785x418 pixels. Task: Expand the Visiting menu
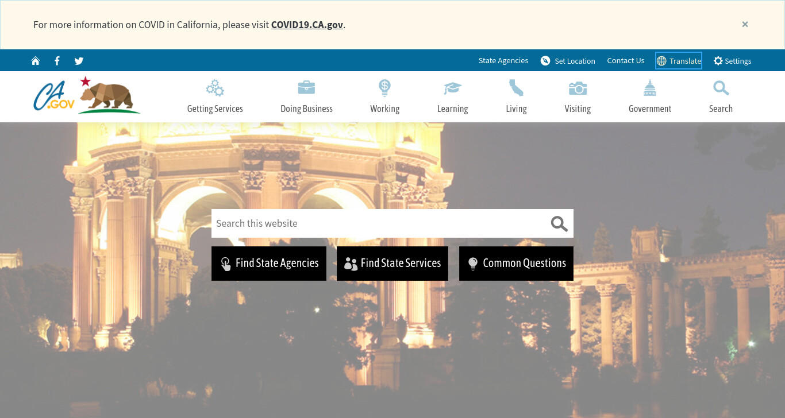point(578,96)
